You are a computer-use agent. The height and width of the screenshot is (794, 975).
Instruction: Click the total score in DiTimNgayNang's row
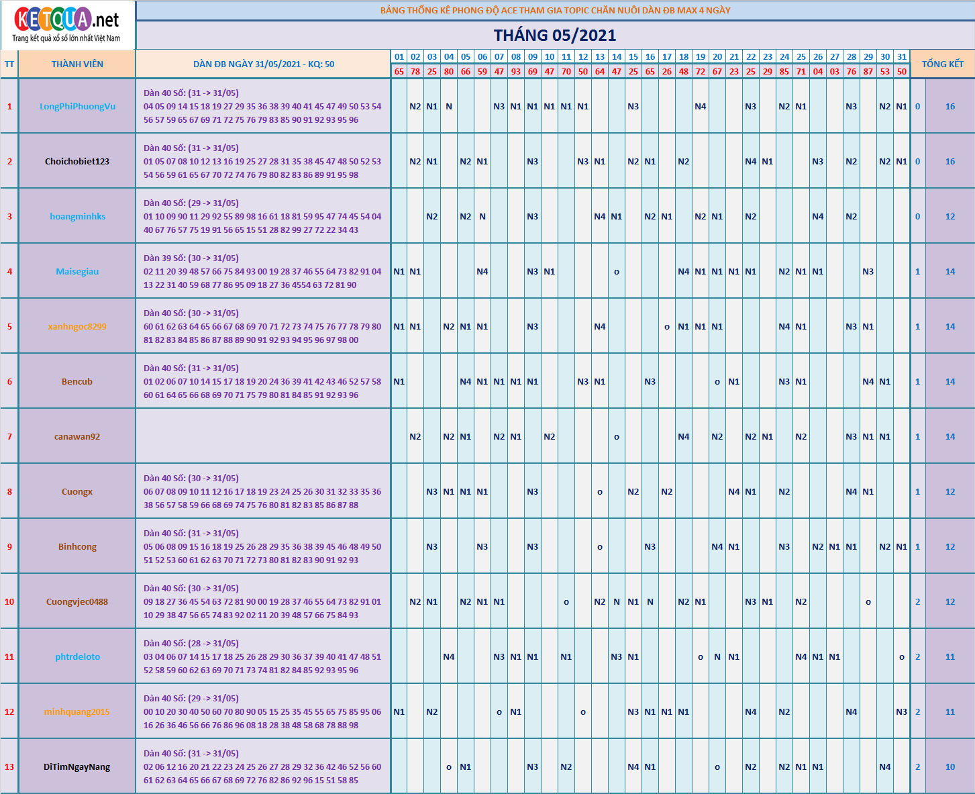tap(950, 766)
